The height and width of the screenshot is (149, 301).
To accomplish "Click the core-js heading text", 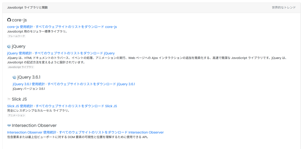I will click(19, 20).
